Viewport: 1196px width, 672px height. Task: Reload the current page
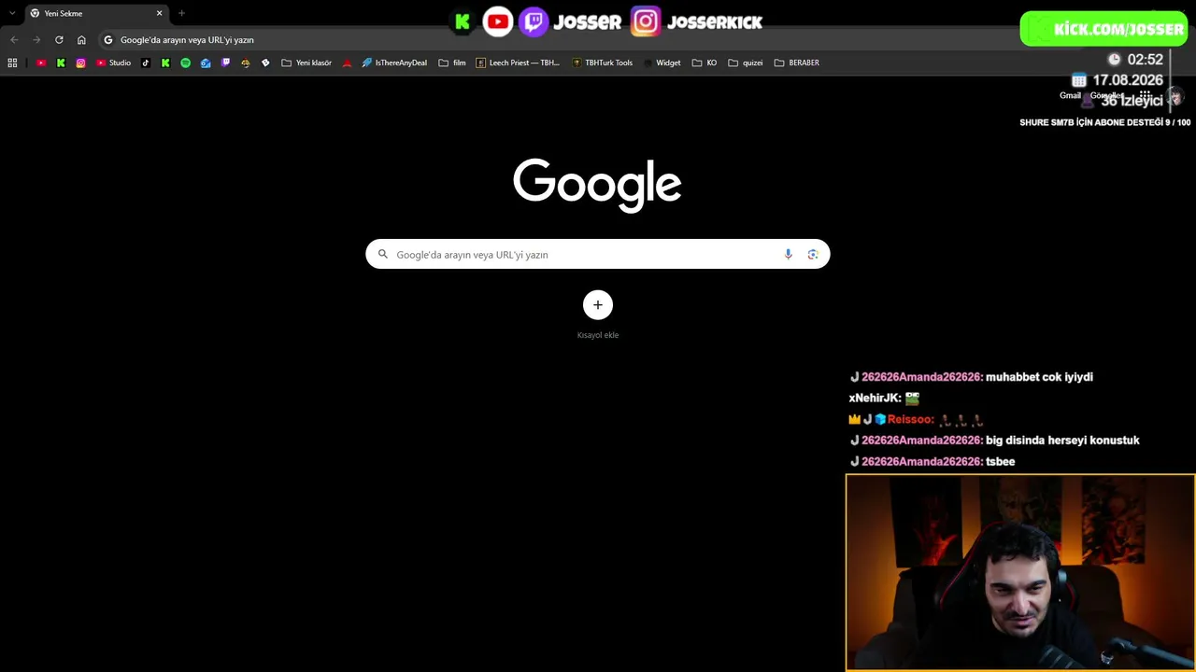tap(59, 40)
